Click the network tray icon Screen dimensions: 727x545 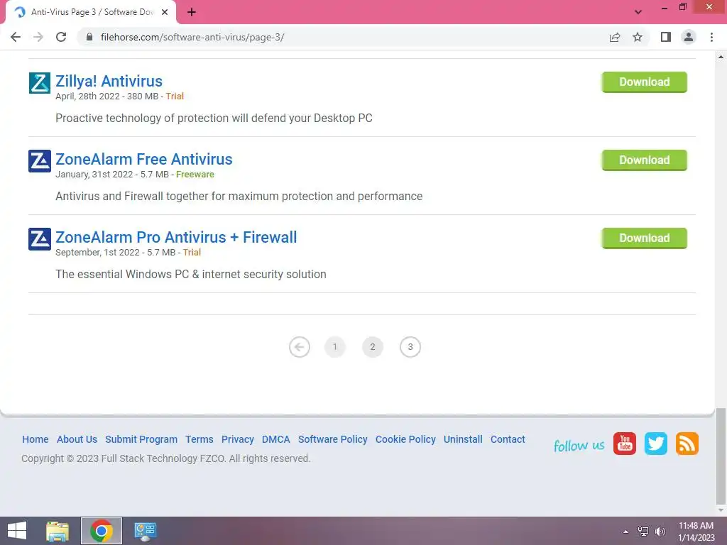643,532
